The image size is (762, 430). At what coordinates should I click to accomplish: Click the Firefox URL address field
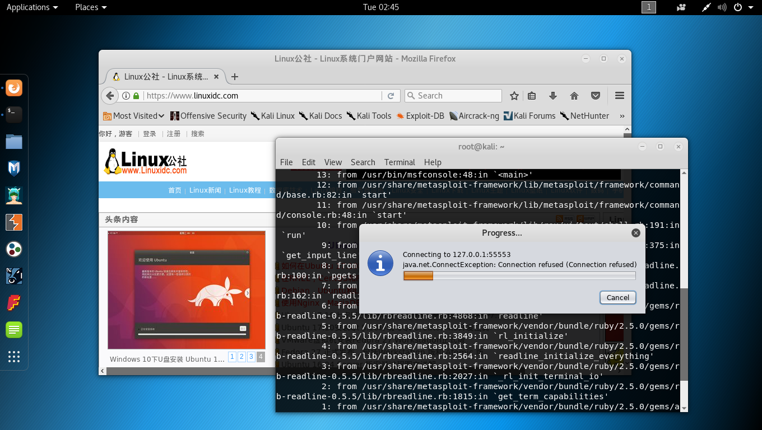tap(262, 96)
